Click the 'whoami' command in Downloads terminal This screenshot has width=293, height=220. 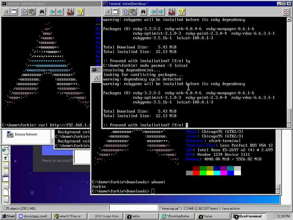(x=158, y=182)
